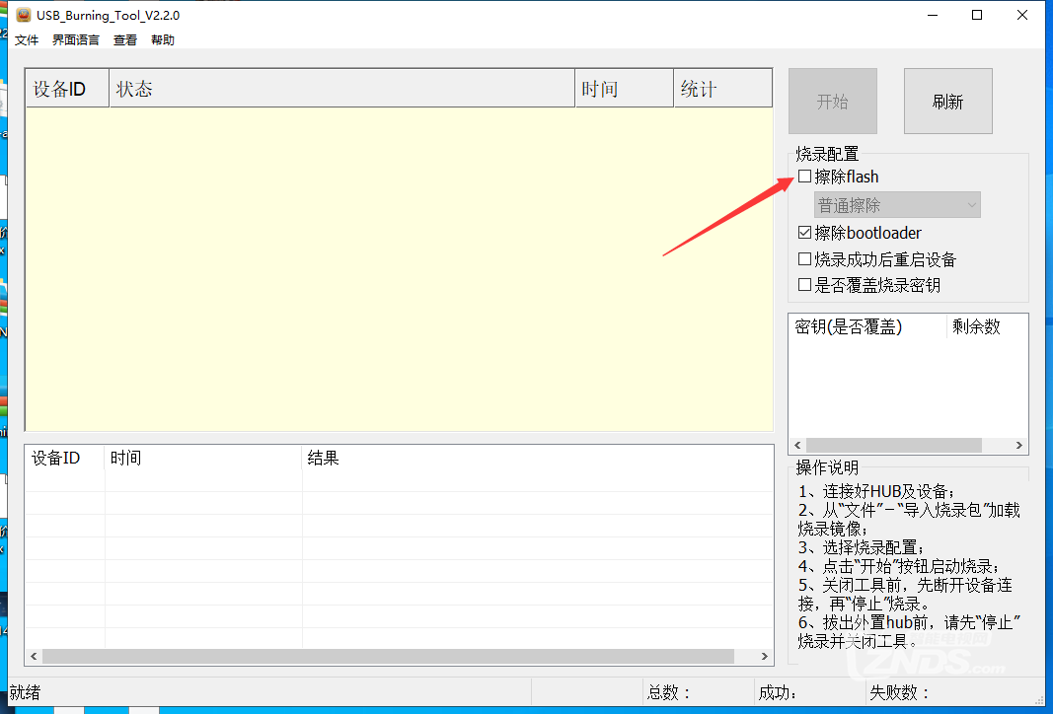The image size is (1053, 714).
Task: Click the USB Burning Tool title bar icon
Action: coord(24,15)
